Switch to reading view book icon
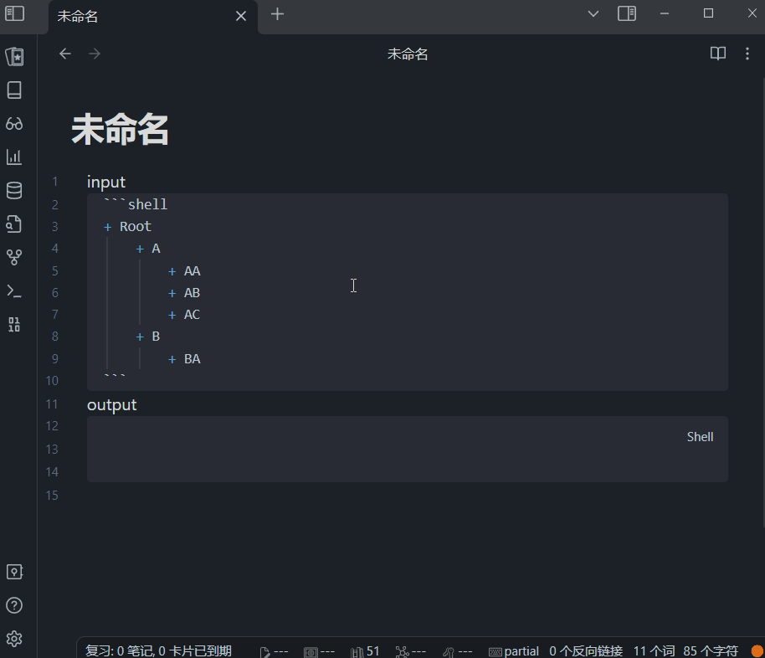Viewport: 765px width, 658px height. [717, 54]
